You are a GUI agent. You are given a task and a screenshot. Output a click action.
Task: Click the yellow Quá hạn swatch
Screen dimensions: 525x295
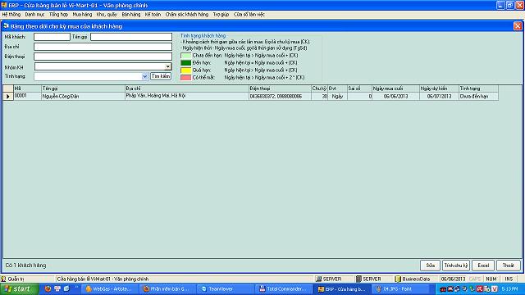(x=186, y=70)
